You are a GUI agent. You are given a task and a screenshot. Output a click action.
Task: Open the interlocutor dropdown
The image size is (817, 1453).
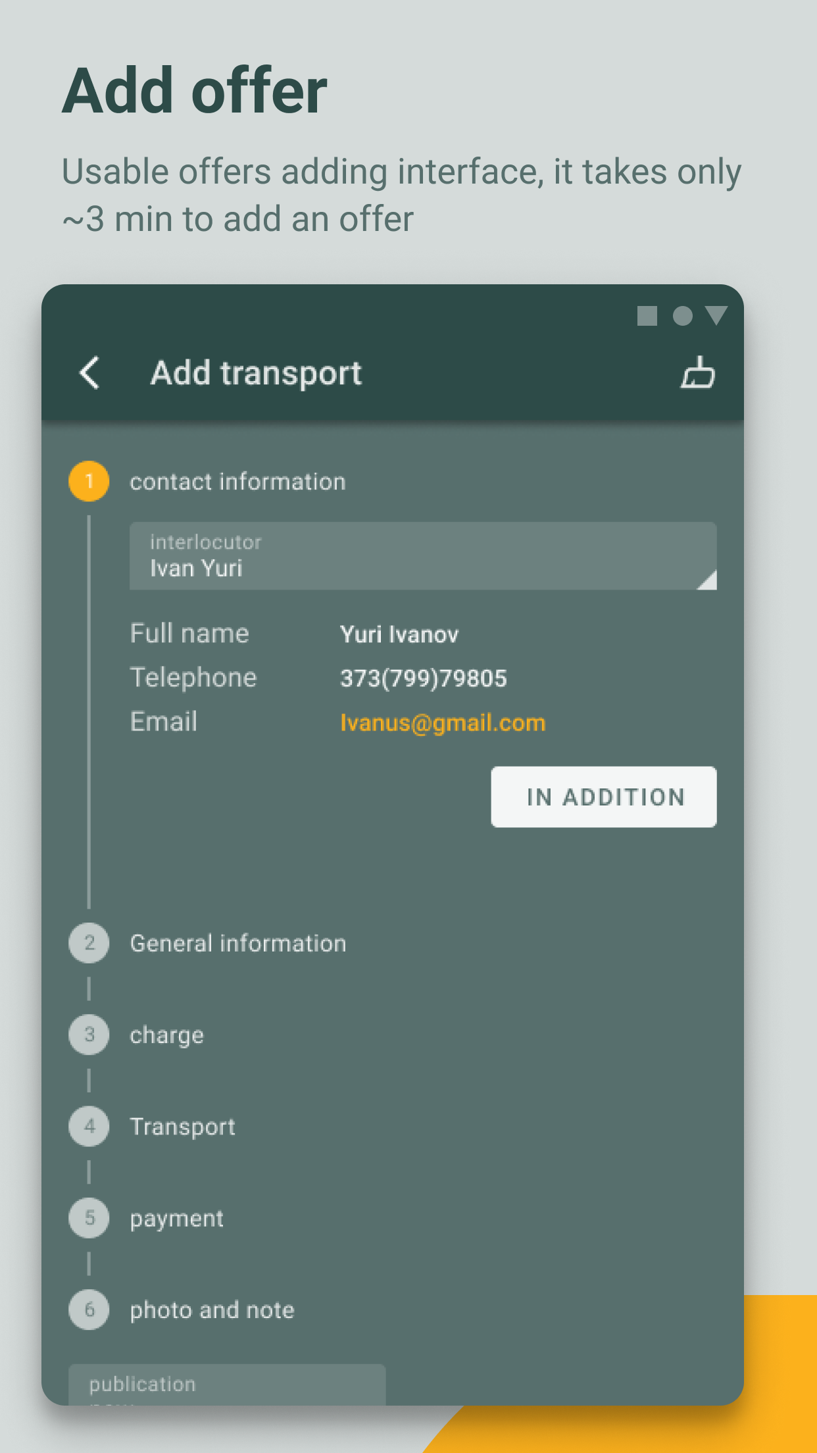tap(423, 556)
